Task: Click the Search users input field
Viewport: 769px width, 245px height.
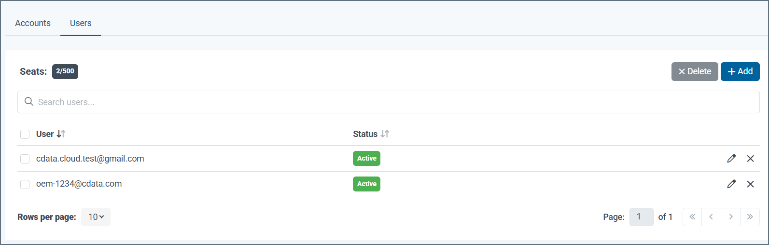Action: coord(388,102)
